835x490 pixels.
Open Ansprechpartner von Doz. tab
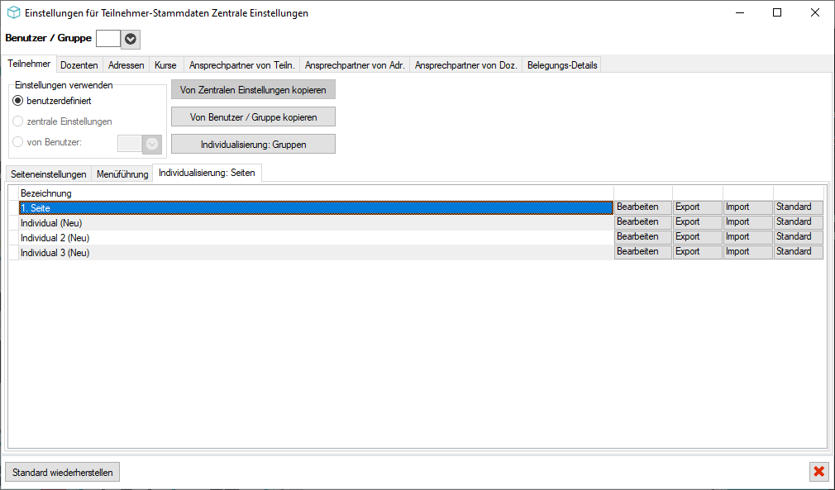466,65
